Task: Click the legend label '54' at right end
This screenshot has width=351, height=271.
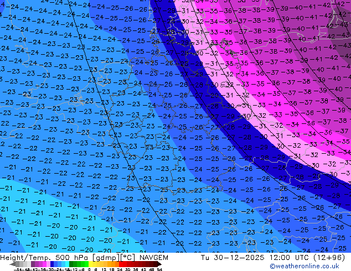Action: 159,269
